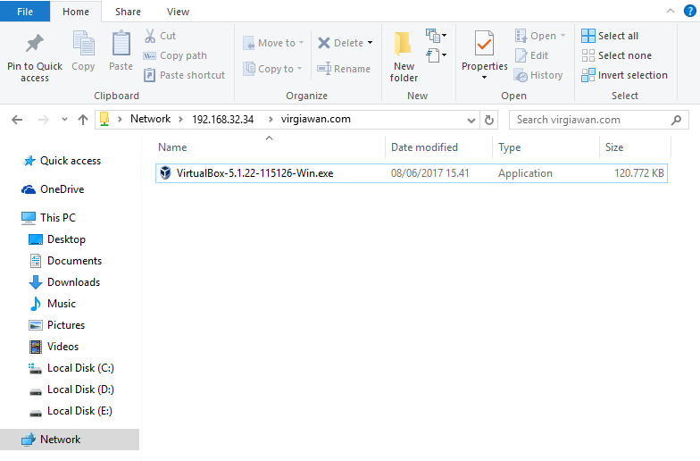Refresh the current folder view
This screenshot has width=700, height=461.
489,120
